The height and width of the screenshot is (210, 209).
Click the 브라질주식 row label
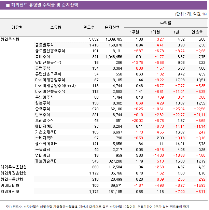coord(44,121)
